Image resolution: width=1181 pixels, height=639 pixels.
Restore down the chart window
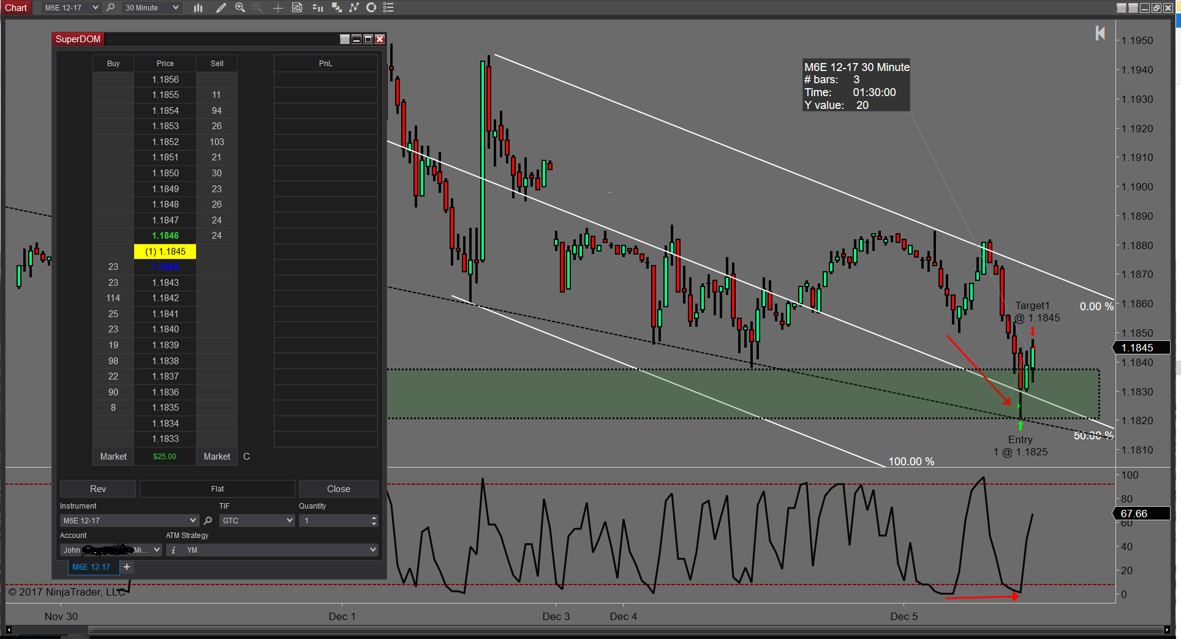coord(1156,8)
